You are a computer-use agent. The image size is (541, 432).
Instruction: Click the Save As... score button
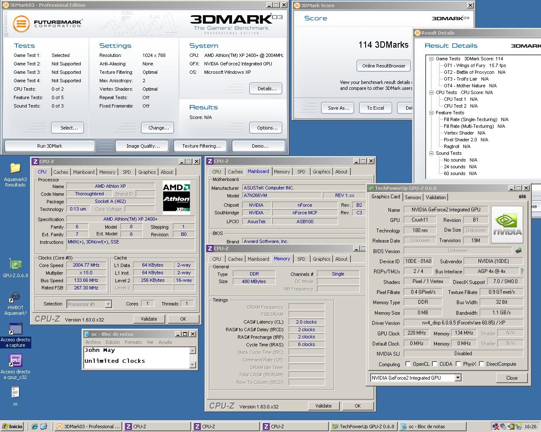click(x=339, y=108)
